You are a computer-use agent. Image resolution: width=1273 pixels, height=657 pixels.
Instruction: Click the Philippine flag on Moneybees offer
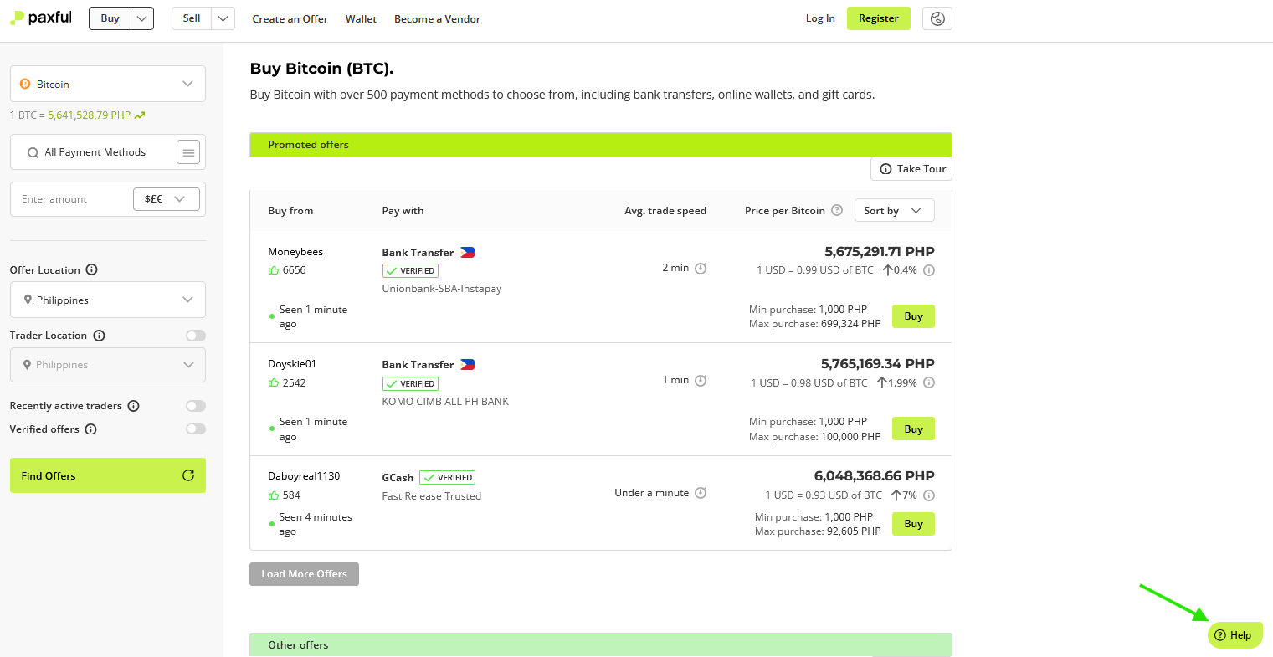tap(468, 252)
